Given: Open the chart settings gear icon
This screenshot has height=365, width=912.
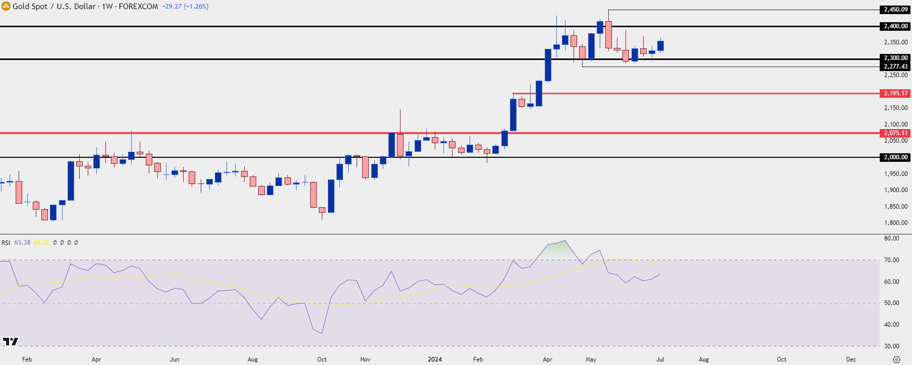Looking at the screenshot, I should [896, 359].
